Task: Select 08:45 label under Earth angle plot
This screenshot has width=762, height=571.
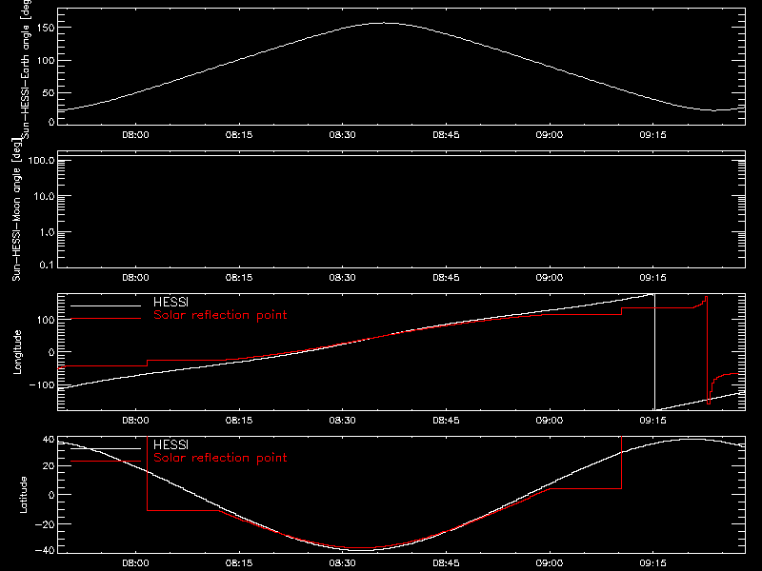Action: click(x=446, y=134)
